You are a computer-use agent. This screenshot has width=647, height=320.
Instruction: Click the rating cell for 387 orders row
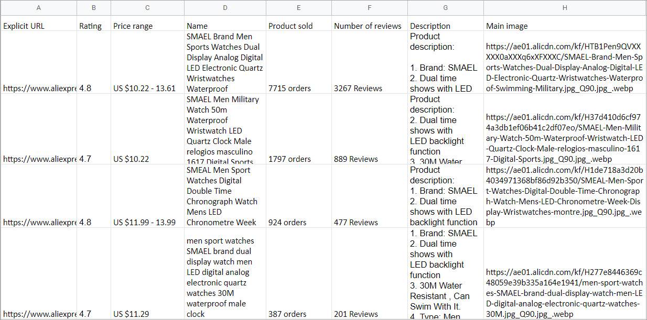[94, 273]
